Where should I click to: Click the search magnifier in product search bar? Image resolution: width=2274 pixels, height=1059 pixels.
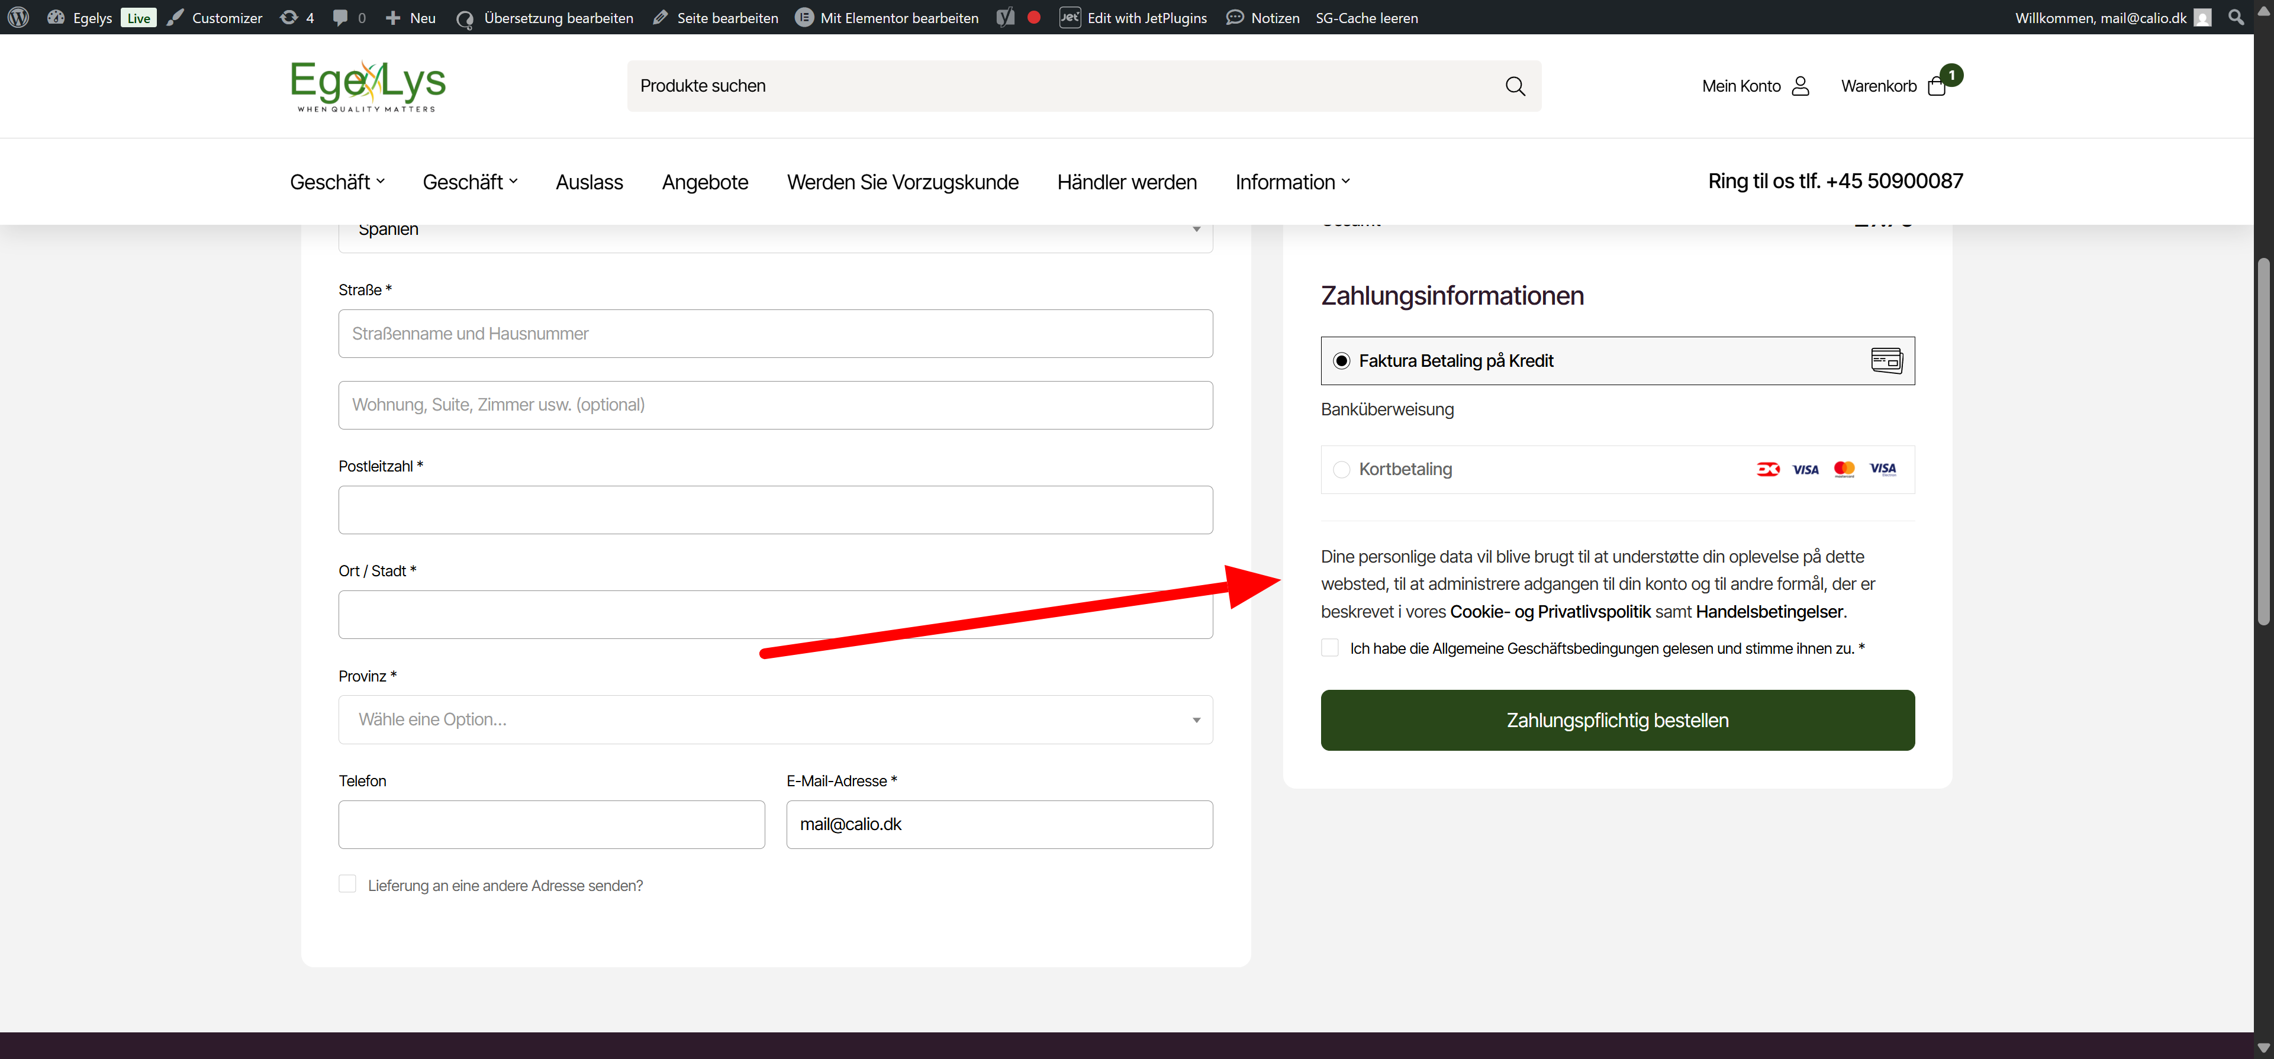pyautogui.click(x=1515, y=86)
